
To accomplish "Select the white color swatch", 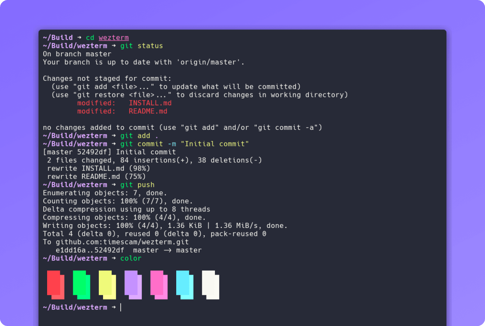I will [x=210, y=285].
